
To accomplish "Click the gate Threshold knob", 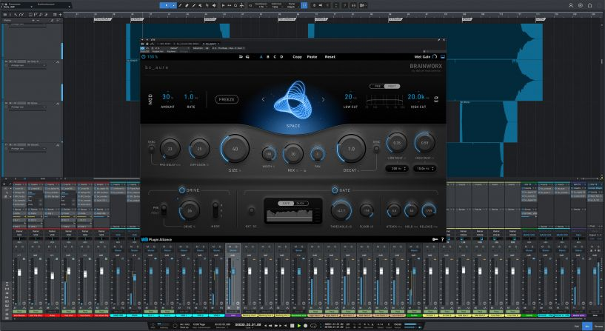I will click(x=341, y=210).
